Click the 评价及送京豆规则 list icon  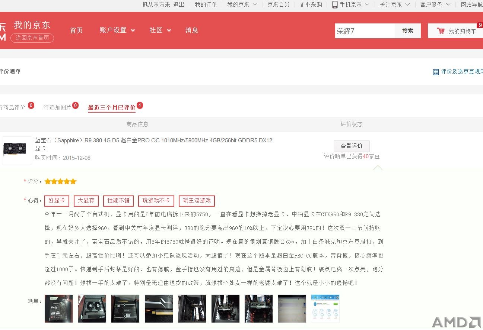click(x=436, y=72)
